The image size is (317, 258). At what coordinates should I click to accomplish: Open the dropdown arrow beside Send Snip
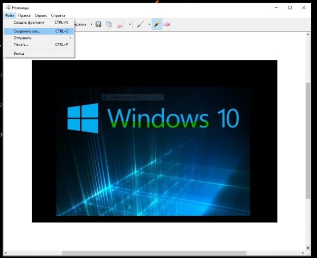coord(130,24)
